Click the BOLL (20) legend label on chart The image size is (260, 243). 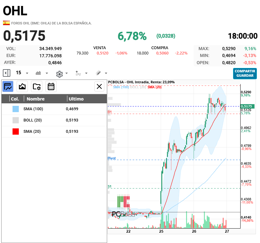point(138,87)
